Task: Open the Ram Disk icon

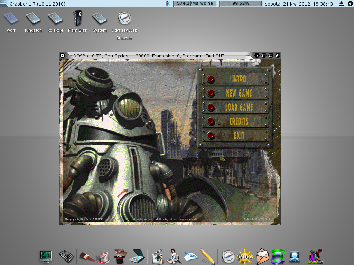Action: tap(77, 18)
